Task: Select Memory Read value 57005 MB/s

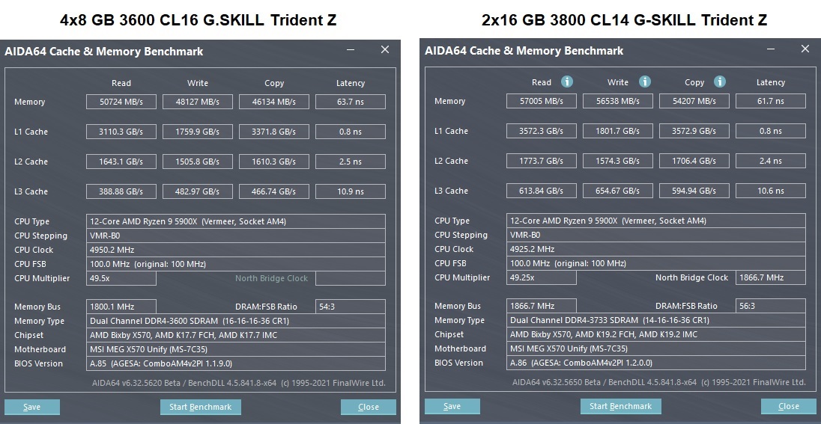Action: pos(542,101)
